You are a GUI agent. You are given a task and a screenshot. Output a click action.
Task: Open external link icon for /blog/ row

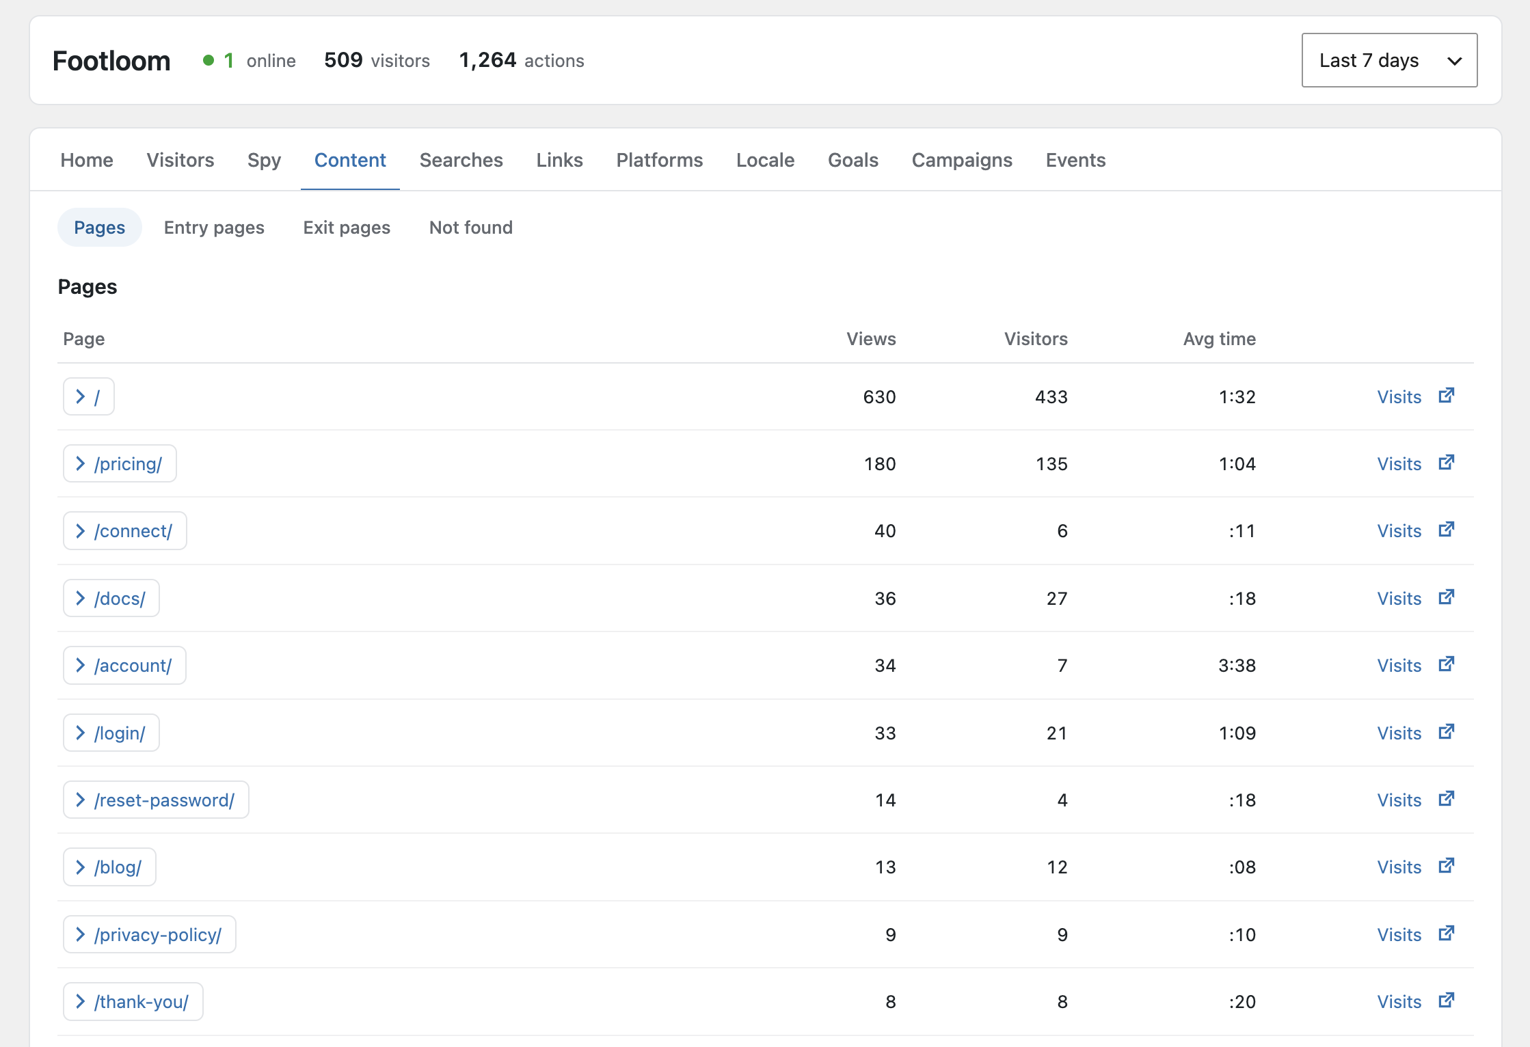click(1447, 866)
